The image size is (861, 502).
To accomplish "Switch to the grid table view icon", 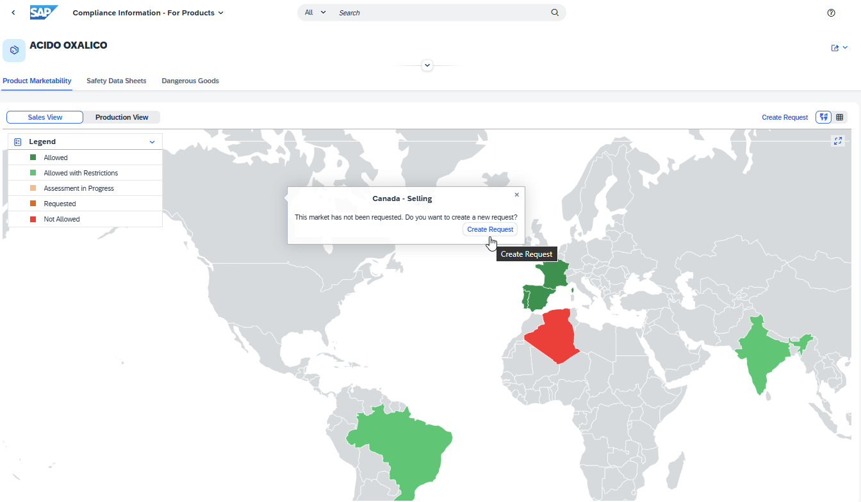I will click(x=839, y=117).
